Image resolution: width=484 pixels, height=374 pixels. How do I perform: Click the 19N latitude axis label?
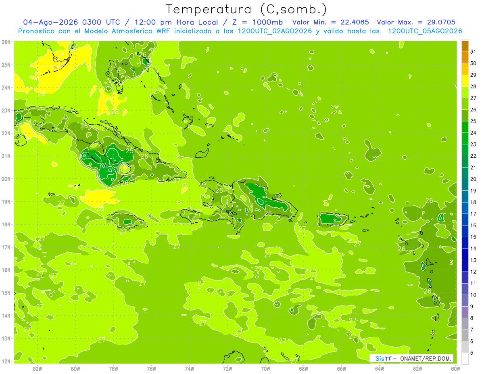(x=6, y=201)
